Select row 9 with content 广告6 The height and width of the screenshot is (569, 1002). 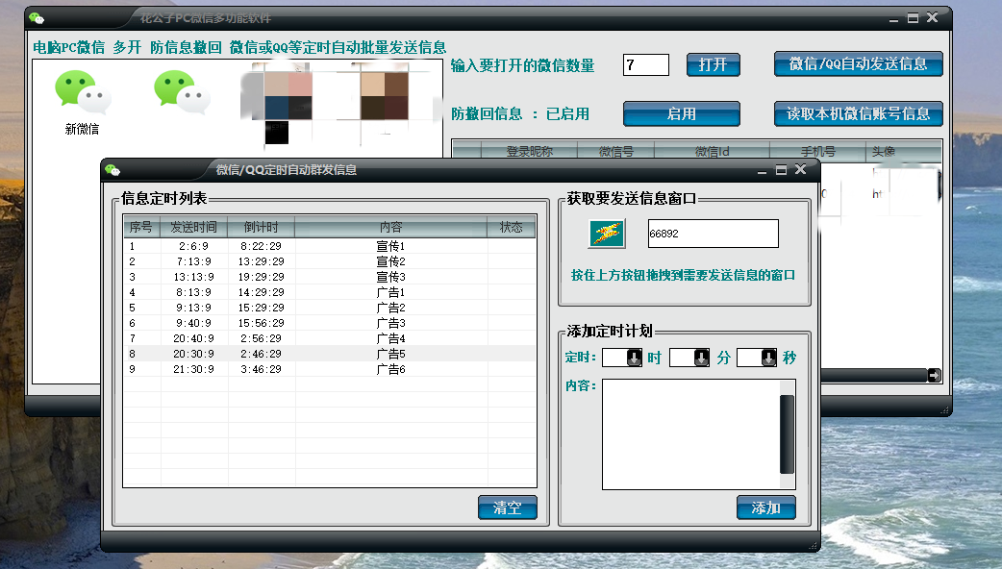(330, 368)
